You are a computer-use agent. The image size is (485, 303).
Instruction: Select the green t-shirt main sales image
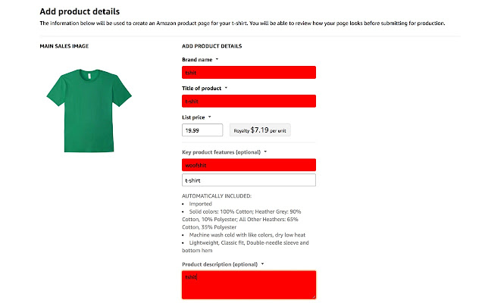pos(89,111)
